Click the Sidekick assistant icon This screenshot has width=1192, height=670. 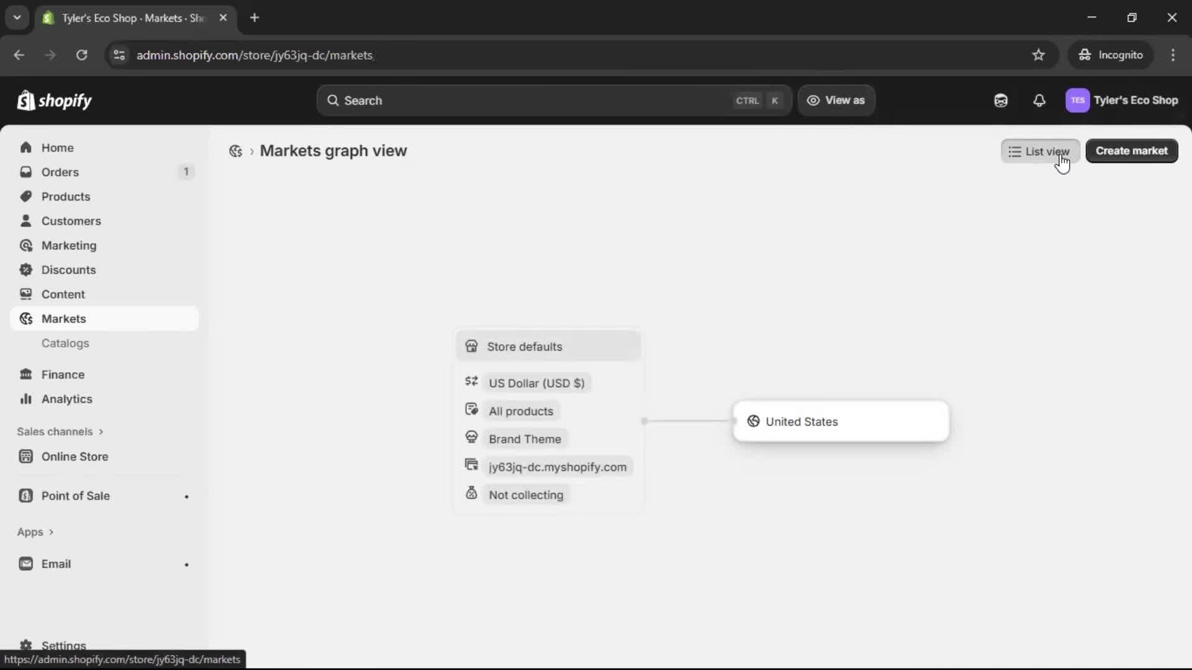click(x=1001, y=100)
